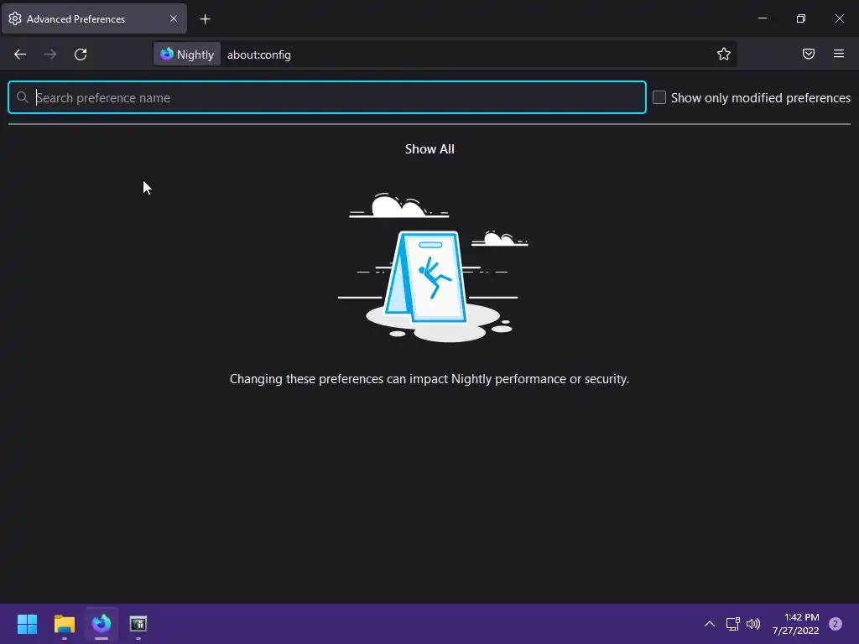Enable Show only modified preferences checkbox
The image size is (859, 644).
pos(659,97)
